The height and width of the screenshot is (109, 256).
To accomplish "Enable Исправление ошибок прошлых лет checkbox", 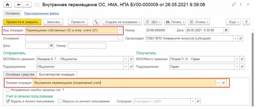I will click(x=7, y=90).
